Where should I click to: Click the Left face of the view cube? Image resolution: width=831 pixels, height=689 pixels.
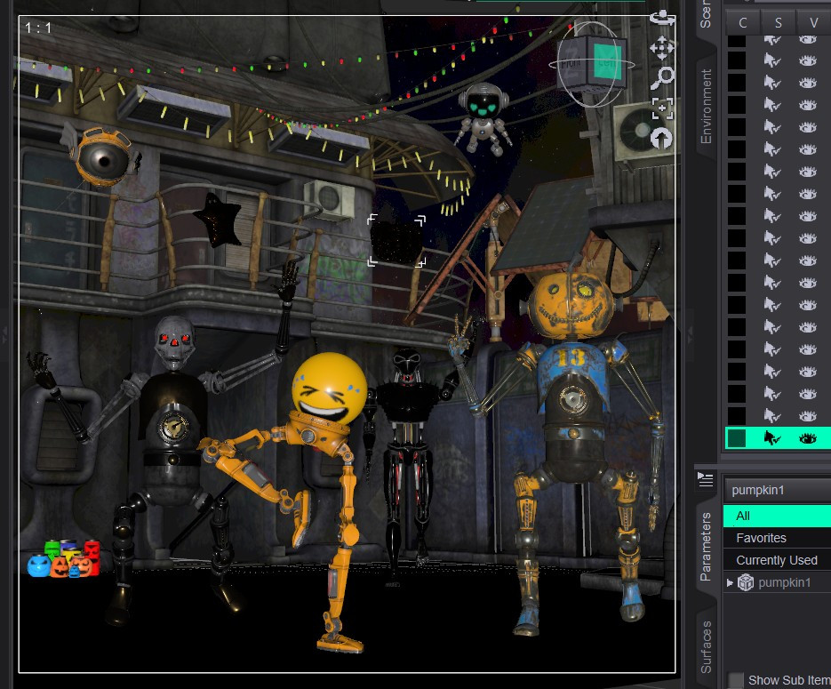point(607,62)
